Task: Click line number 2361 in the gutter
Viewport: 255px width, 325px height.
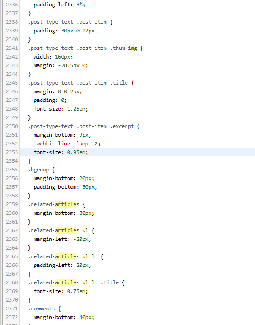Action: point(12,222)
